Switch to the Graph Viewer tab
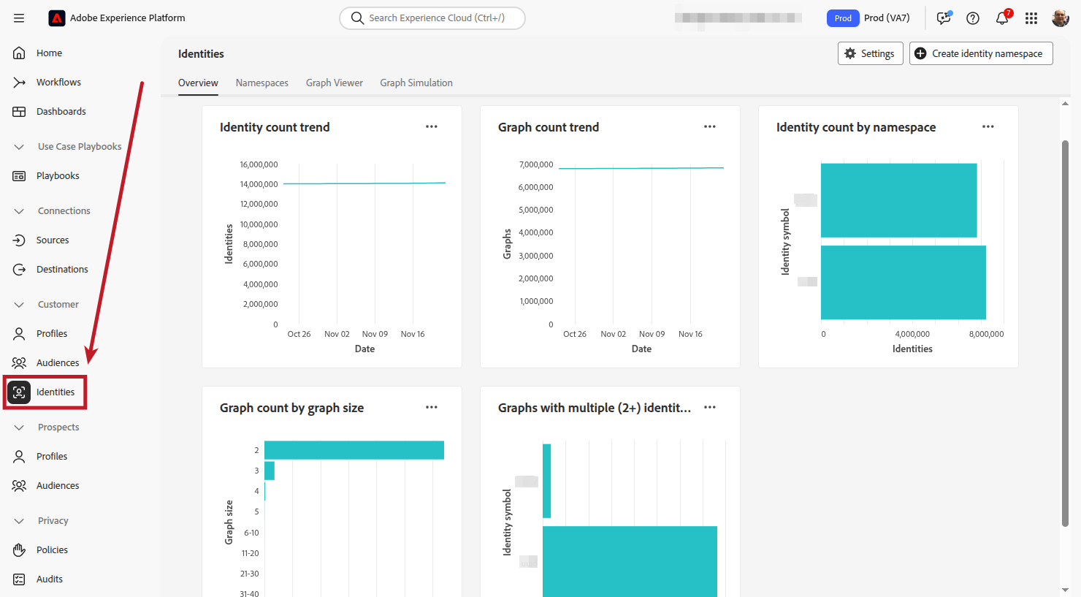Viewport: 1081px width, 597px height. [334, 83]
